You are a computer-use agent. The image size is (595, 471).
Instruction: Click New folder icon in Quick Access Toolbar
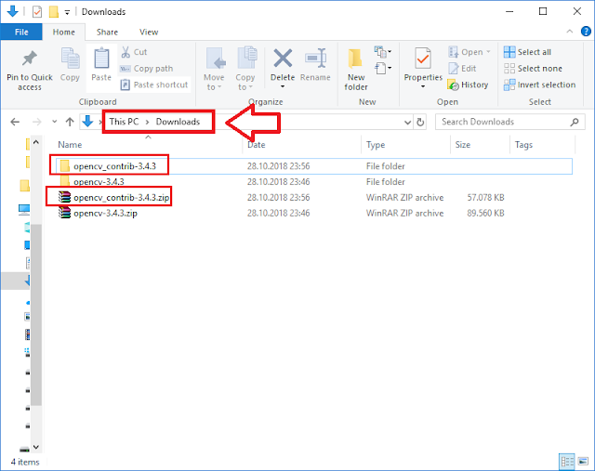[54, 12]
